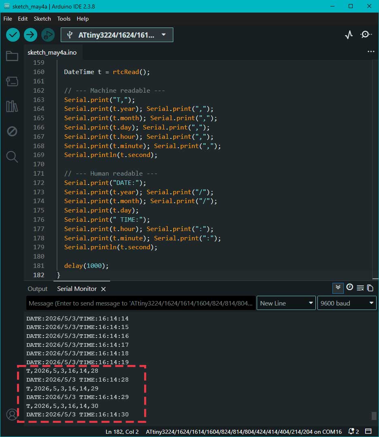Click Serial.print("T,") code line
The image size is (379, 437).
99,100
